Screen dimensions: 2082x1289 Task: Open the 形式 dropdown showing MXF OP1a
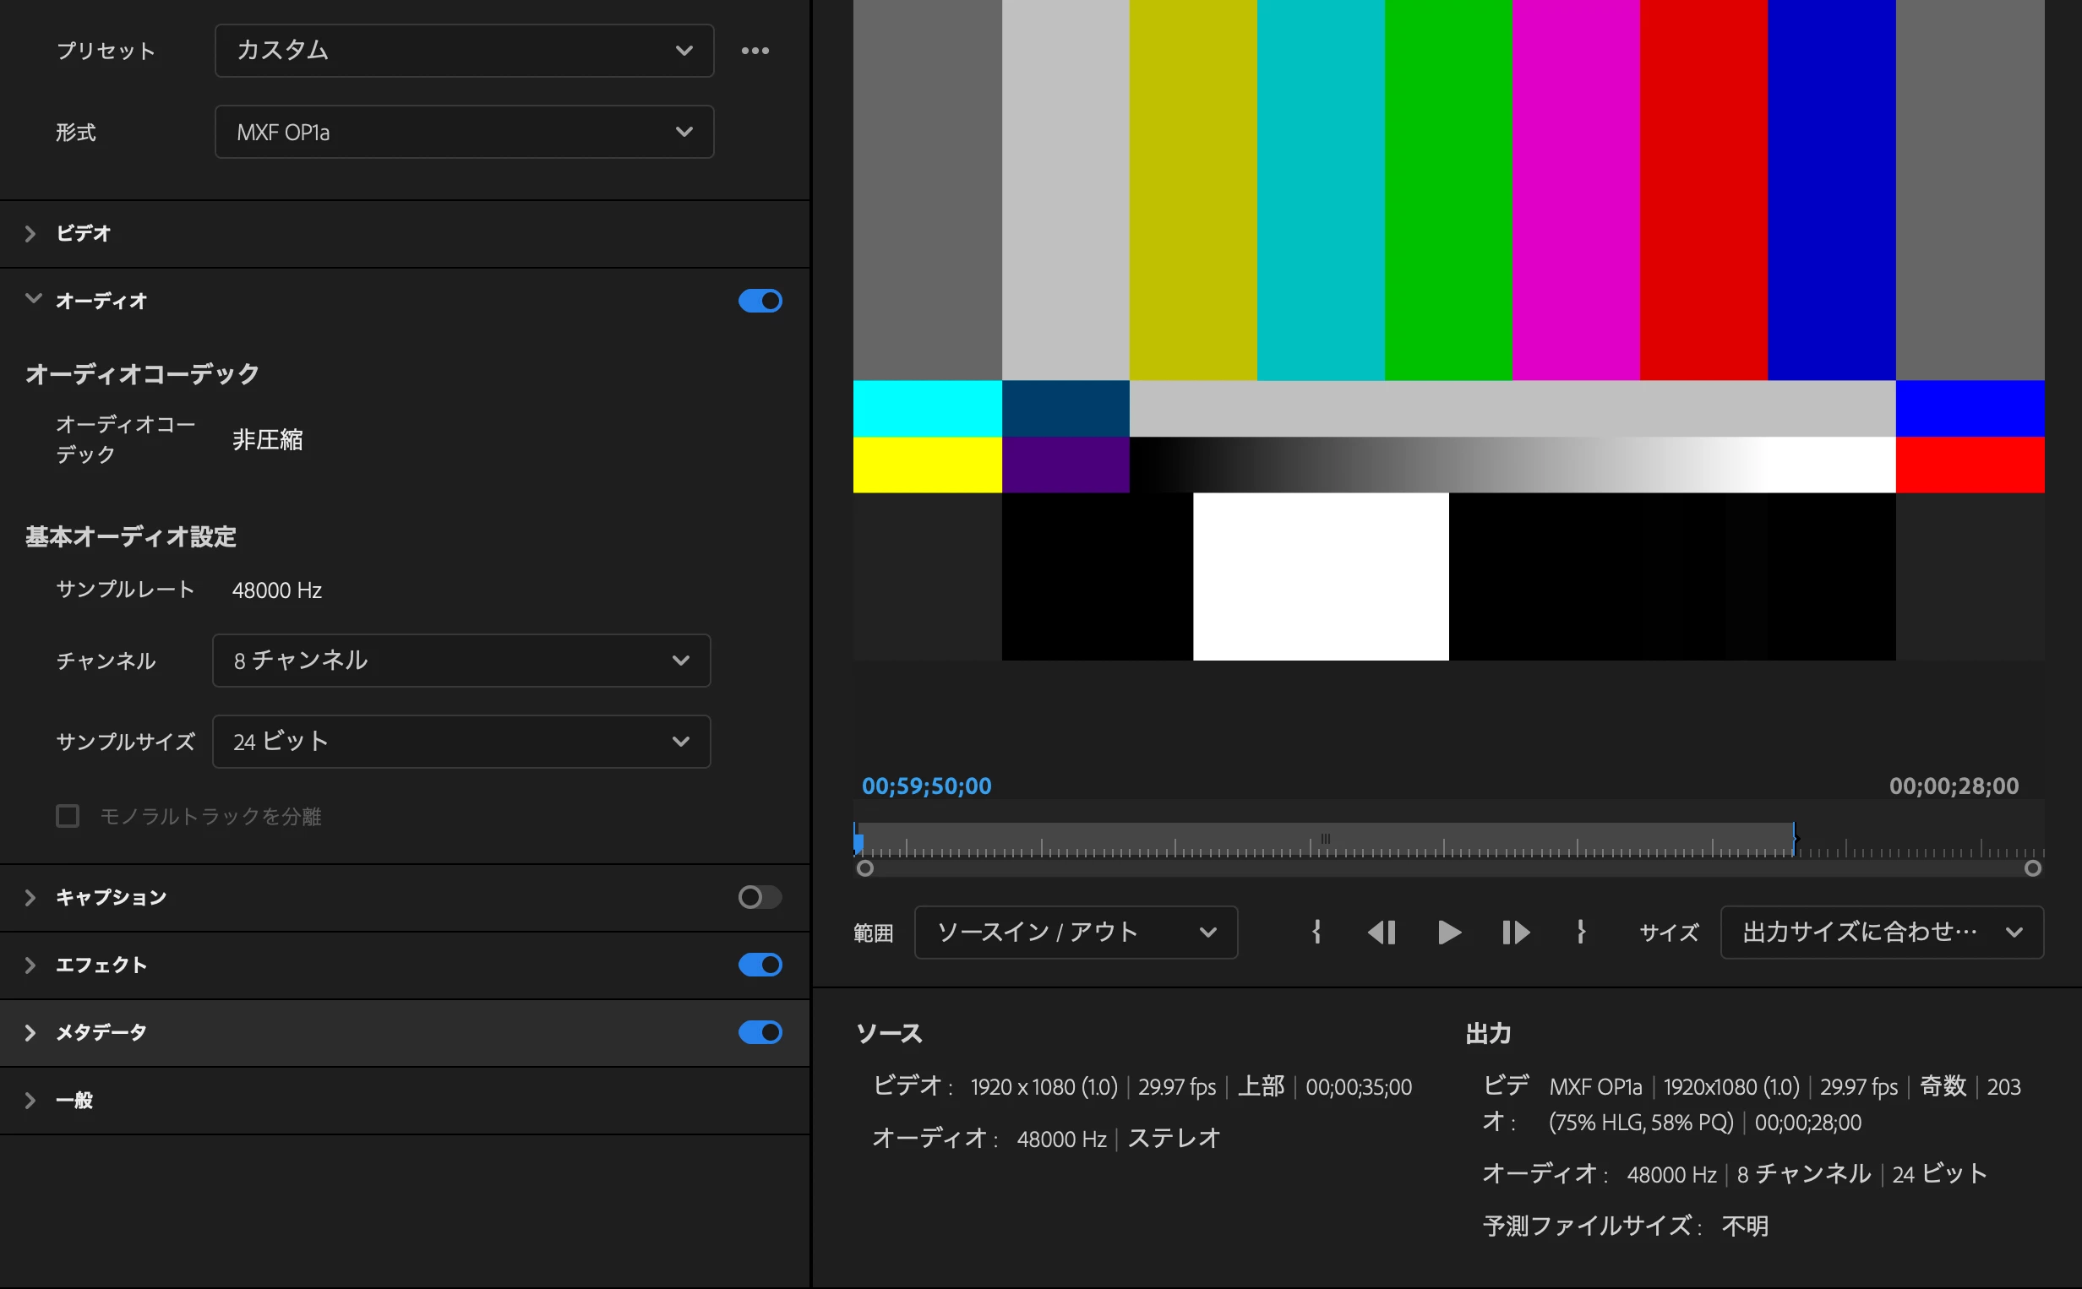[464, 132]
